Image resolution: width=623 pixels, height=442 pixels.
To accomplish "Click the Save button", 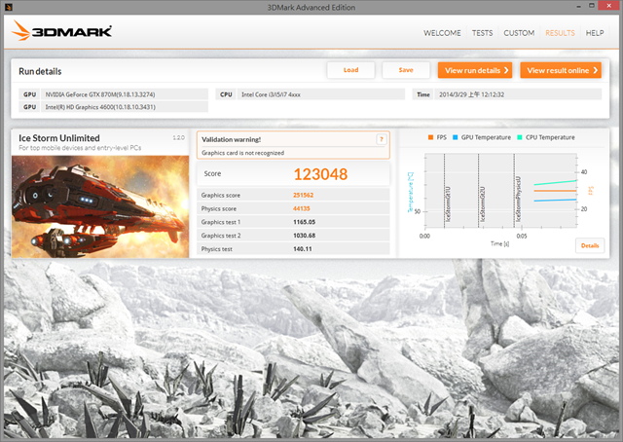I will pyautogui.click(x=406, y=70).
